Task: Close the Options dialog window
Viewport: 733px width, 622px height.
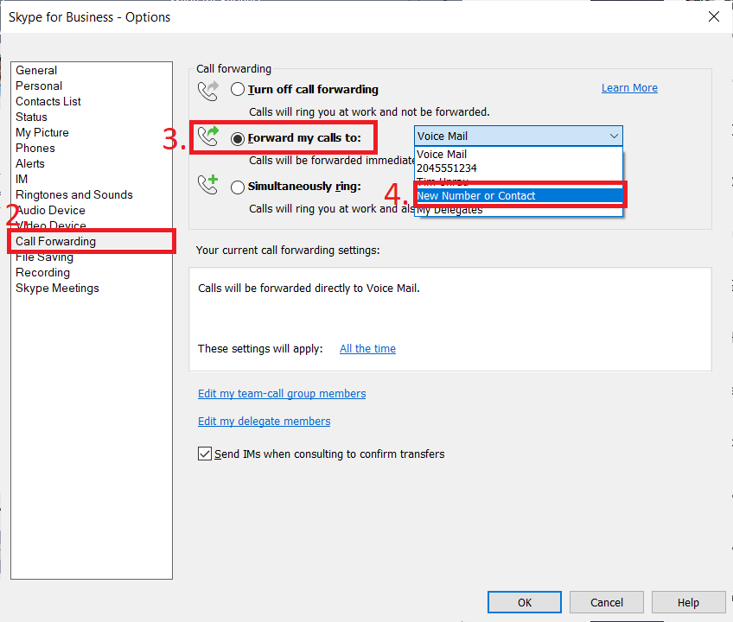Action: [x=713, y=16]
